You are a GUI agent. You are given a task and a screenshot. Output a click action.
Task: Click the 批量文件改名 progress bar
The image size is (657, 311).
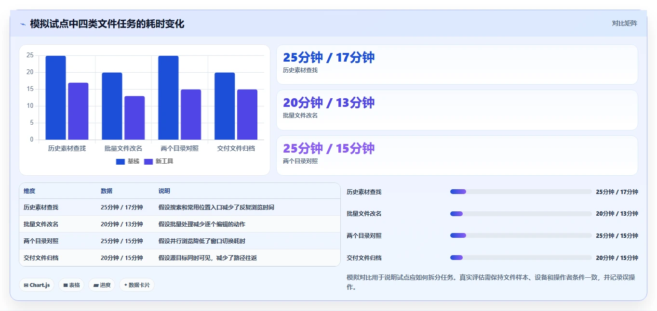coord(521,214)
